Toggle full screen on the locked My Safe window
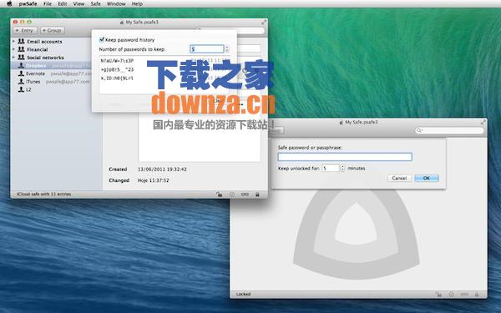501x313 pixels. pos(483,123)
